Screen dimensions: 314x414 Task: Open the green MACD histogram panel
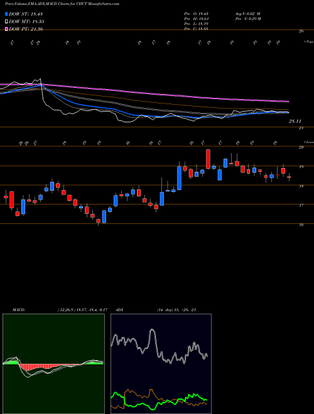tap(53, 364)
